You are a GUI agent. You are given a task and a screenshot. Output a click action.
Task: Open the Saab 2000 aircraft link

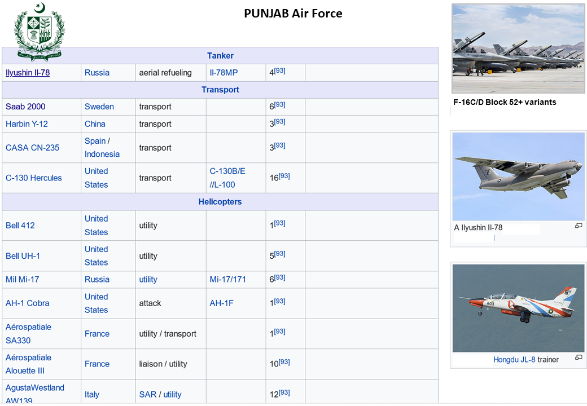click(25, 107)
